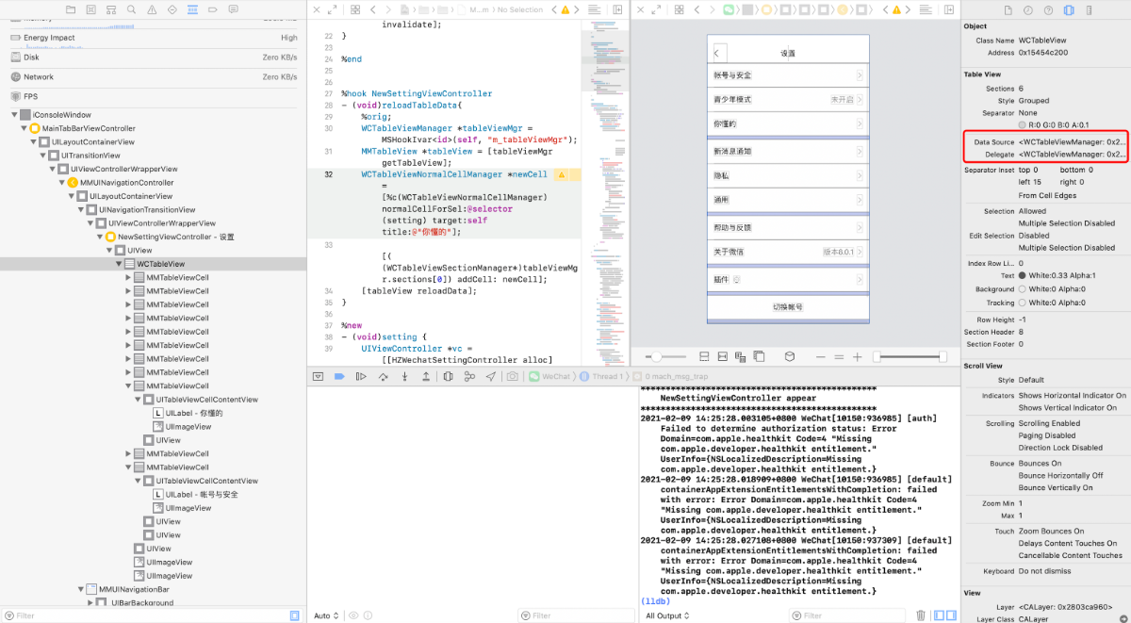1131x623 pixels.
Task: Select the Energy Impact gauge
Action: [x=153, y=38]
